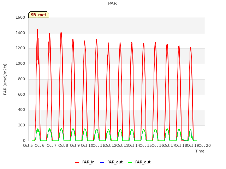
Task: Toggle the blue PAR_out legend entry
Action: coord(111,162)
